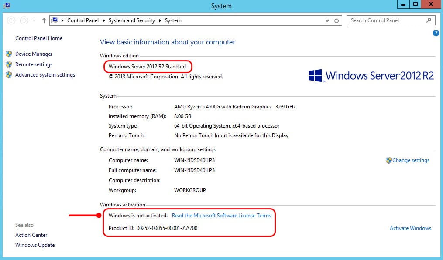This screenshot has height=260, width=443.
Task: Click the Back navigation arrow
Action: (x=11, y=20)
